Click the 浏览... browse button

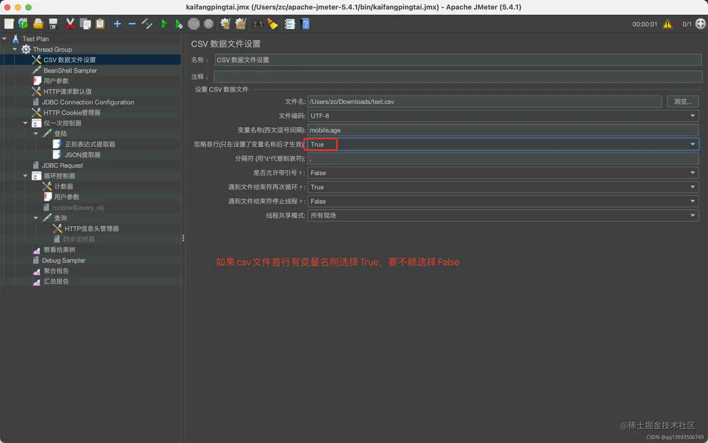tap(683, 101)
